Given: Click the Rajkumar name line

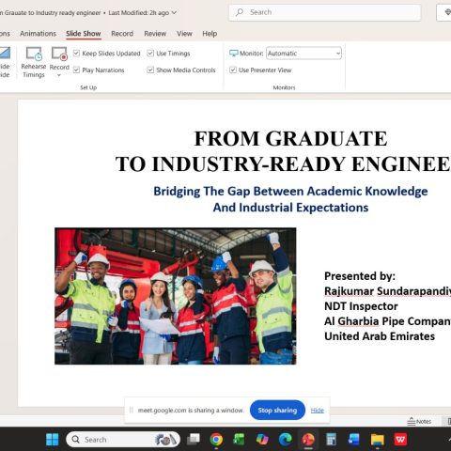Looking at the screenshot, I should [x=387, y=291].
